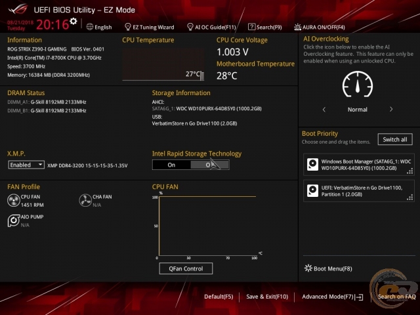Click drag handle on Windows Boot Manager entry

(x=409, y=171)
